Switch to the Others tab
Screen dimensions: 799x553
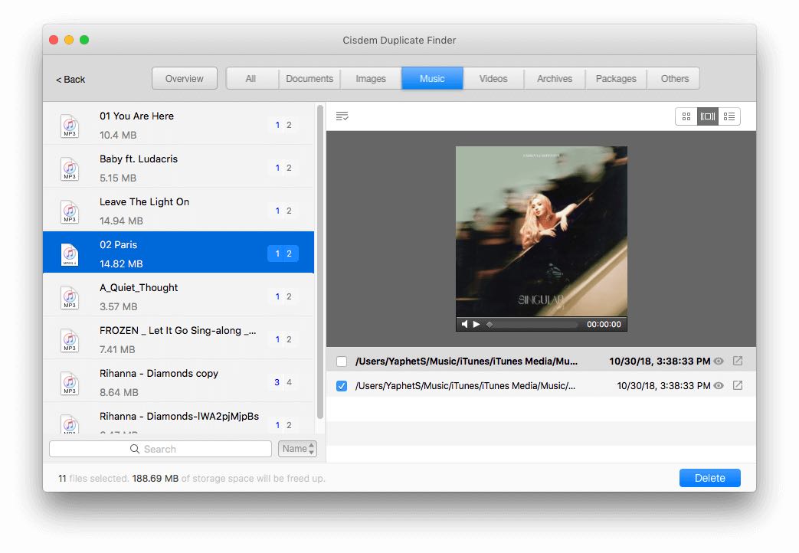point(675,78)
